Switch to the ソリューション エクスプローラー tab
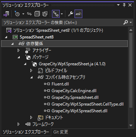Screen dimensions: 136x137 [26, 132]
